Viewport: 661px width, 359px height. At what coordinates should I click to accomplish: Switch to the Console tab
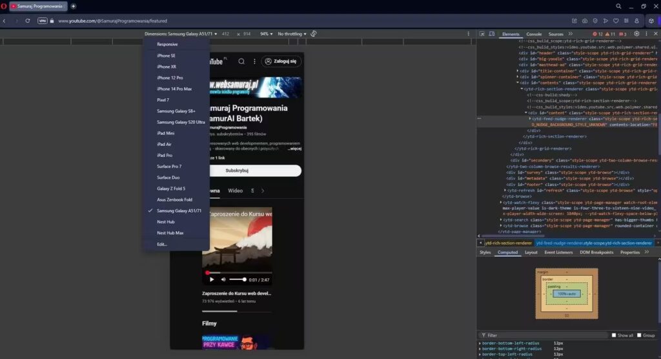coord(534,34)
